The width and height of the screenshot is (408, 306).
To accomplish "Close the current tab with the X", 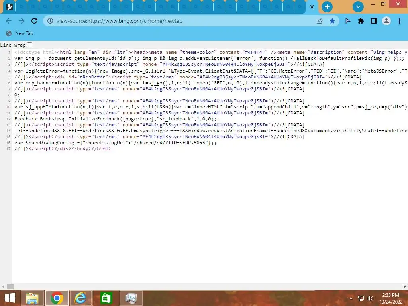I will (312, 7).
